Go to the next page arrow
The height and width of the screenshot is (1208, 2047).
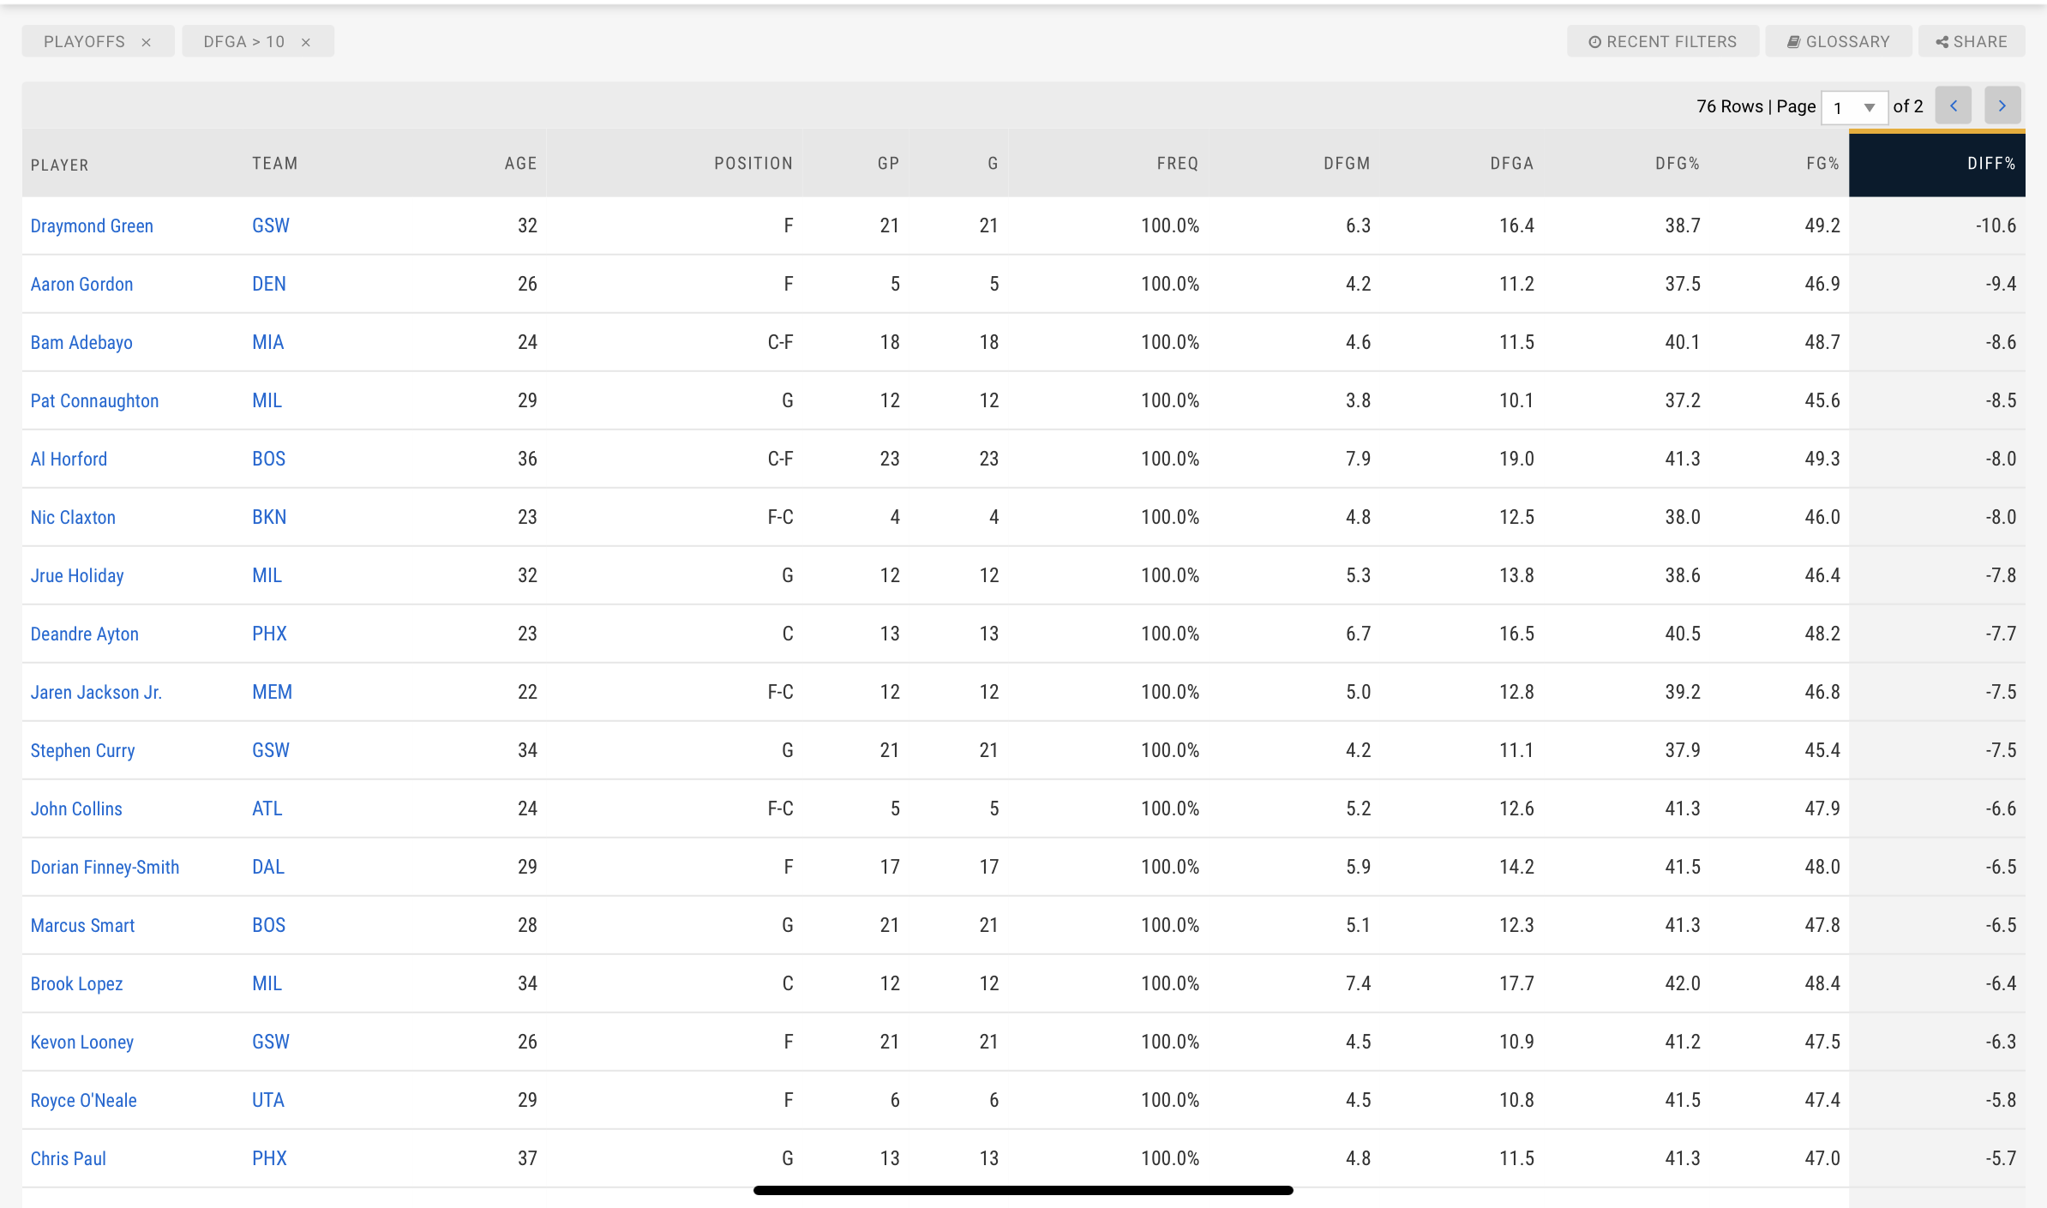[x=2002, y=105]
